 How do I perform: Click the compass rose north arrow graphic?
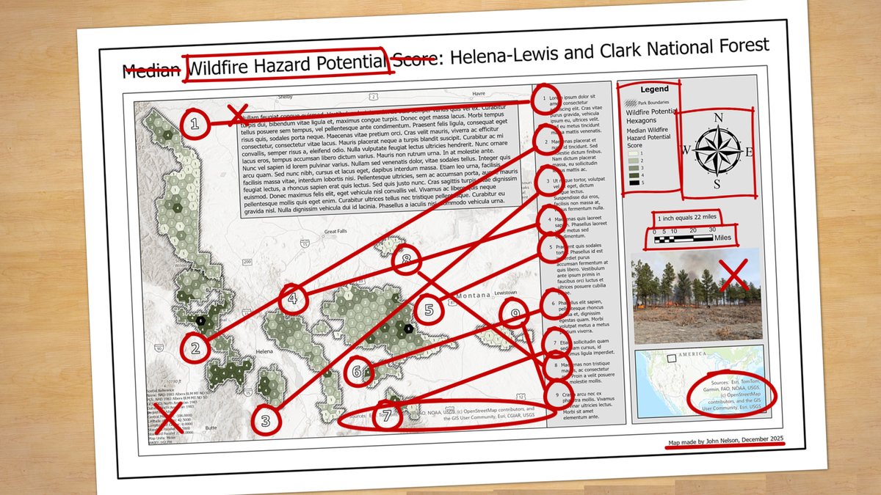[717, 150]
